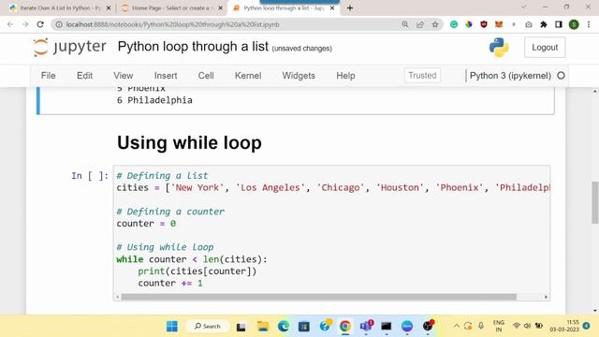Open the terminal window from taskbar
This screenshot has height=337, width=599.
pos(387,327)
